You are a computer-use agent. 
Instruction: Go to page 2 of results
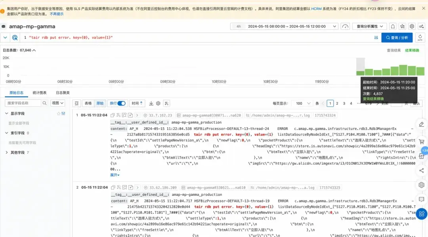337,103
